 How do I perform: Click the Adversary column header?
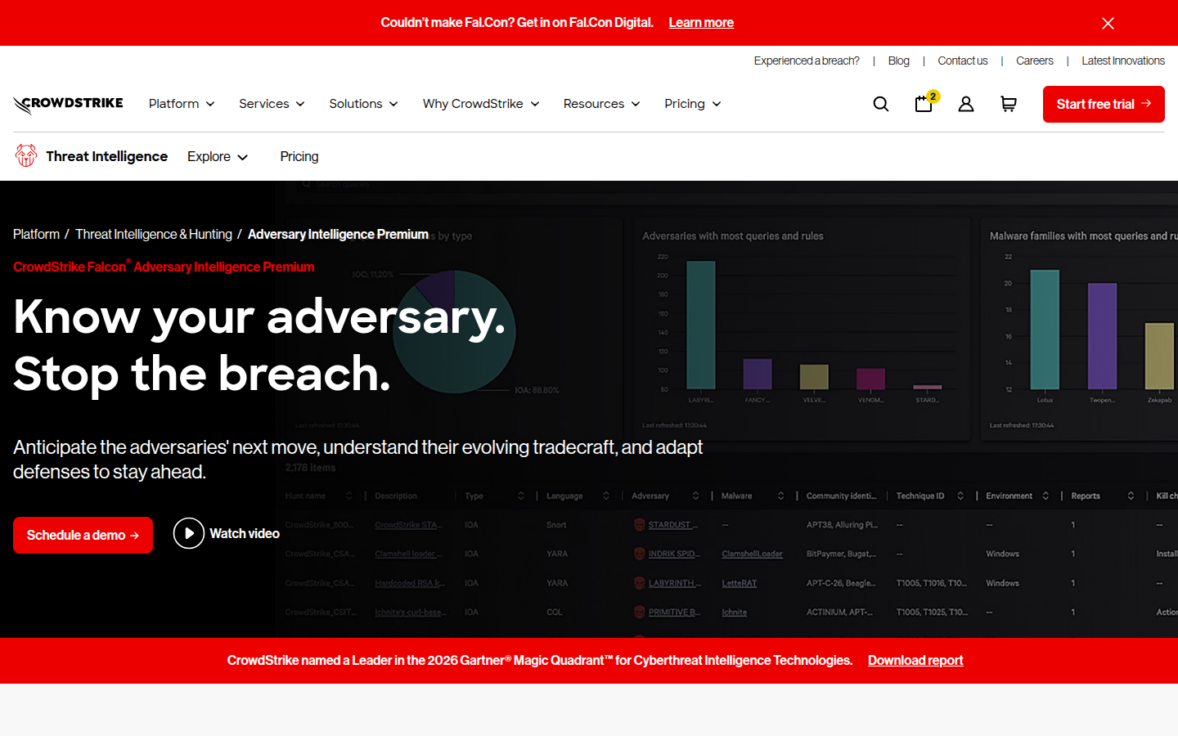(650, 496)
